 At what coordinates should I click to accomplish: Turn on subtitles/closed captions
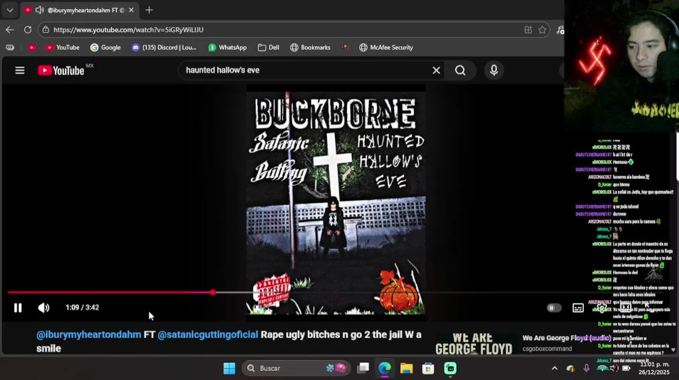578,308
